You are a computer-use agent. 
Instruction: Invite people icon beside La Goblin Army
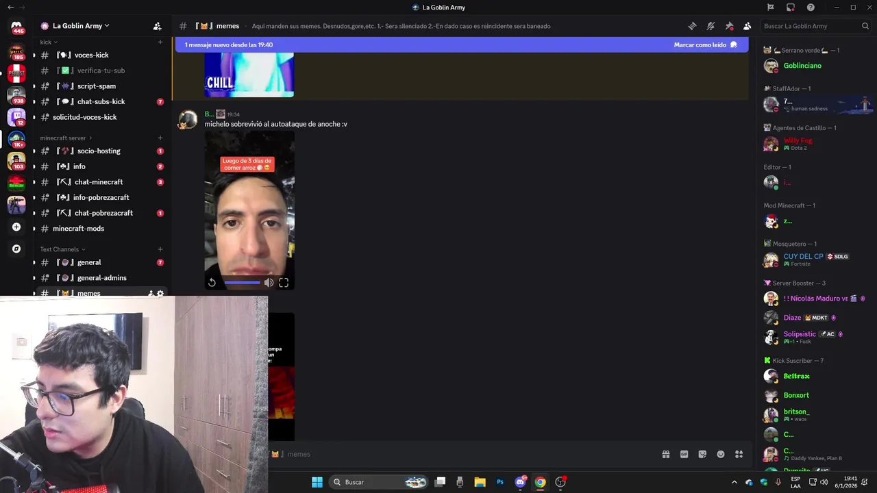tap(157, 26)
